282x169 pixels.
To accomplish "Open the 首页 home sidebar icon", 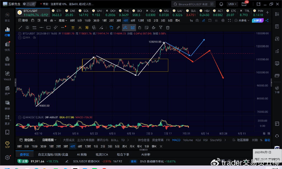I will 7,17.
